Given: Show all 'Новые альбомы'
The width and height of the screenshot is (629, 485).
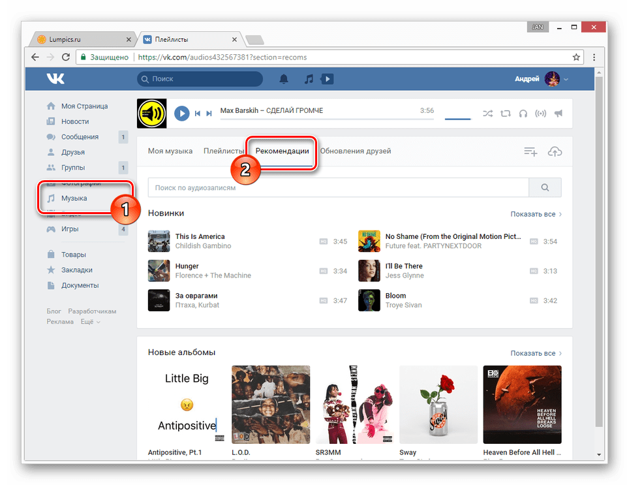Looking at the screenshot, I should 536,353.
